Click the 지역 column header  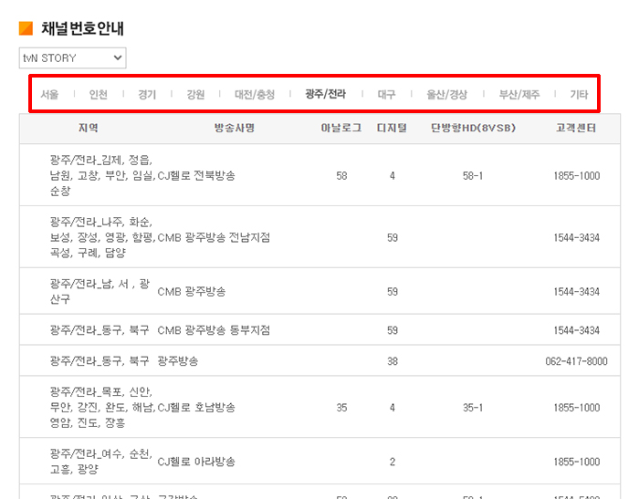tap(89, 128)
